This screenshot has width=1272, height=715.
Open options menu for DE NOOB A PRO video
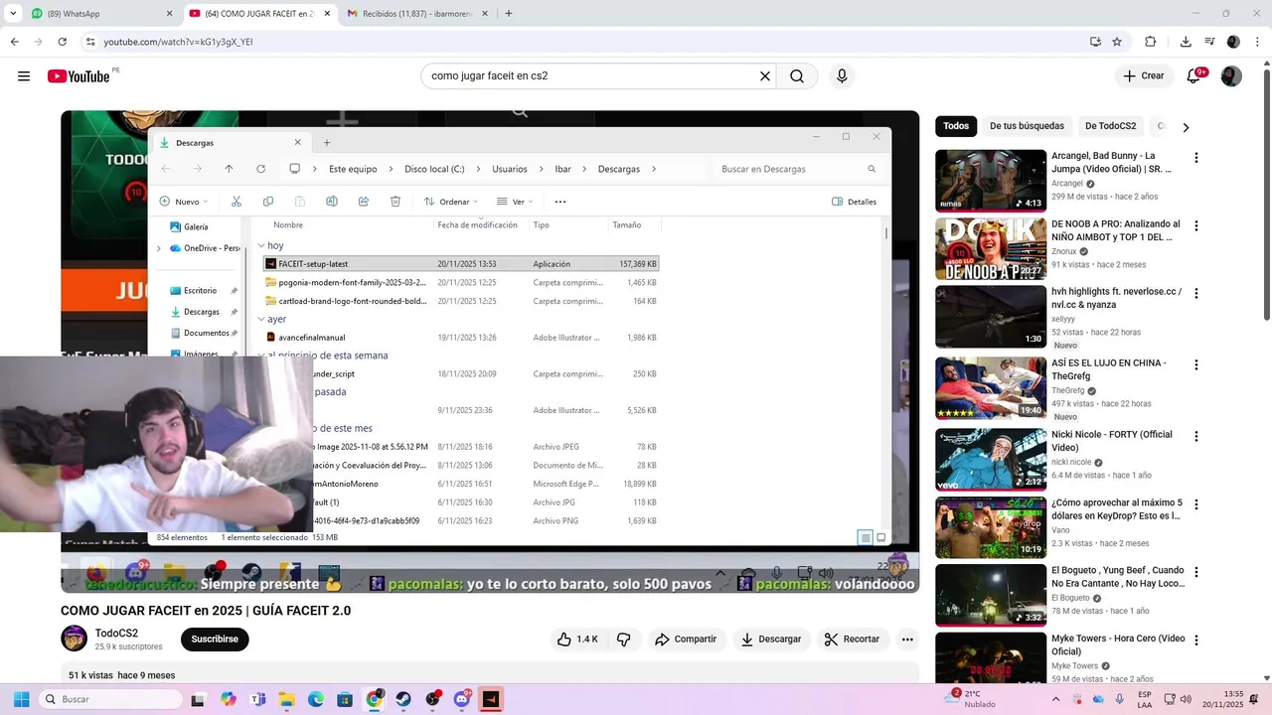(1196, 226)
